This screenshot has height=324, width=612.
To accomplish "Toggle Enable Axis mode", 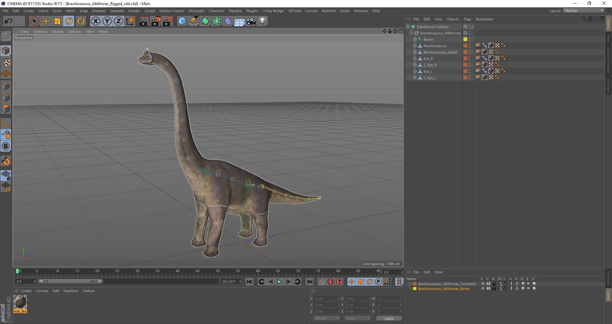I will pyautogui.click(x=6, y=123).
